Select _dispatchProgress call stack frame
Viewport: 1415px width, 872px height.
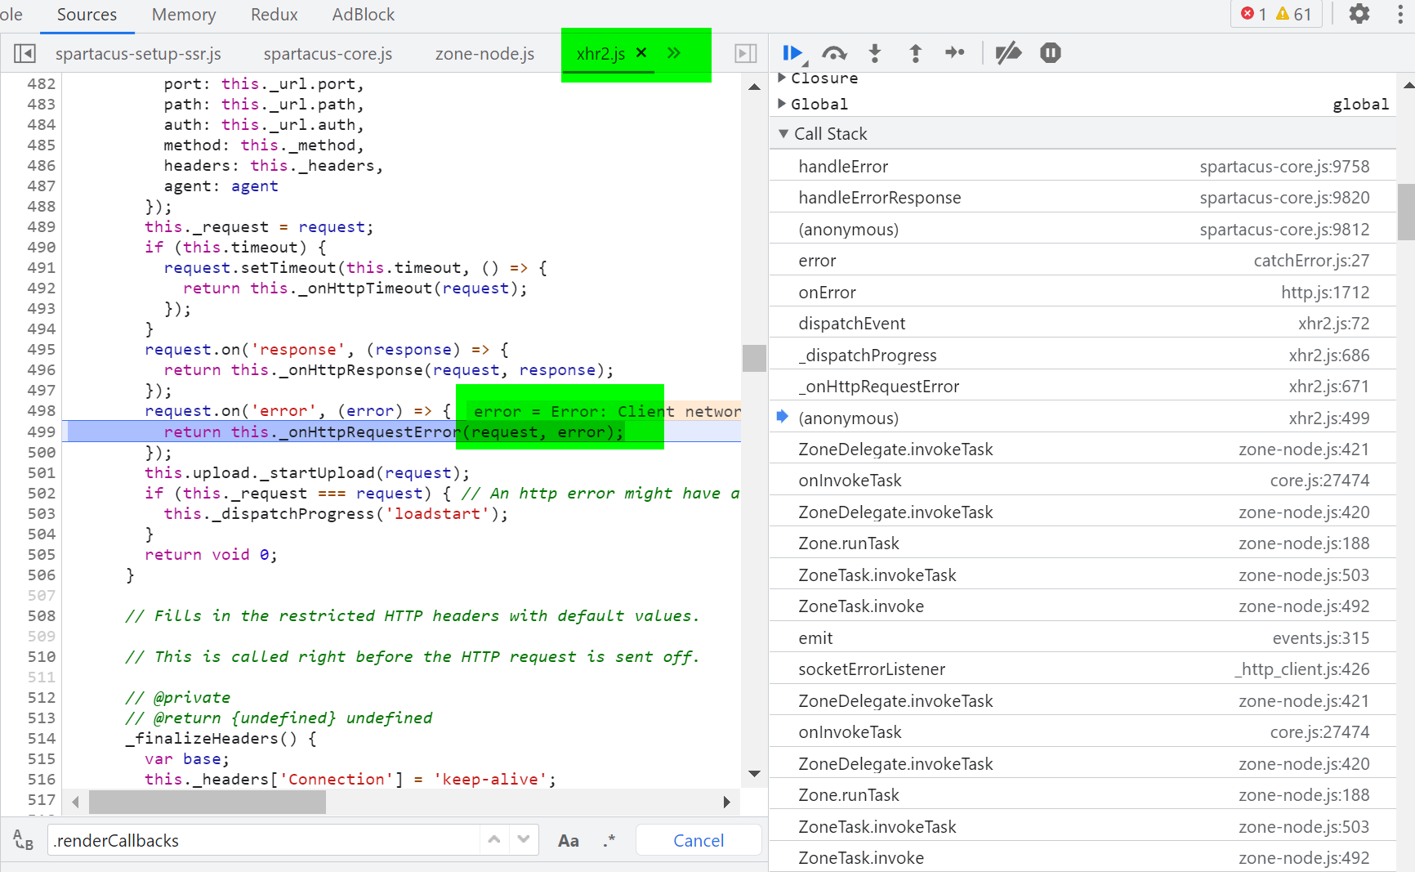[x=1082, y=356]
